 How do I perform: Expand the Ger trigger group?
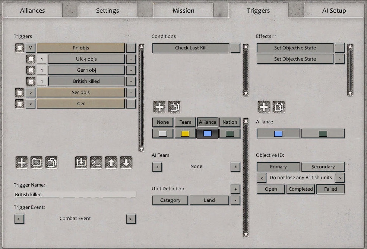click(x=30, y=103)
